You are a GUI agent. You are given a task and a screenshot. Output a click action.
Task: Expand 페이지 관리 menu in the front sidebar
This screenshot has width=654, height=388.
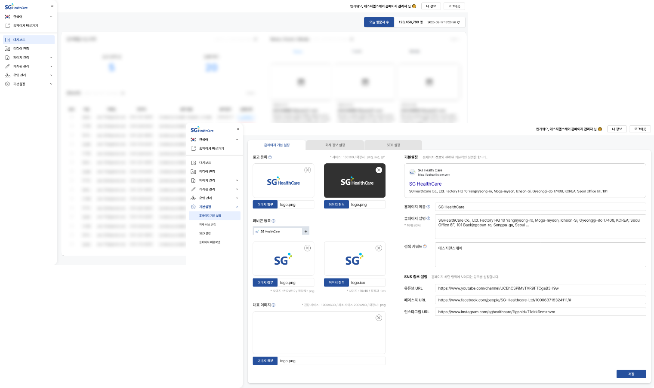click(x=237, y=180)
